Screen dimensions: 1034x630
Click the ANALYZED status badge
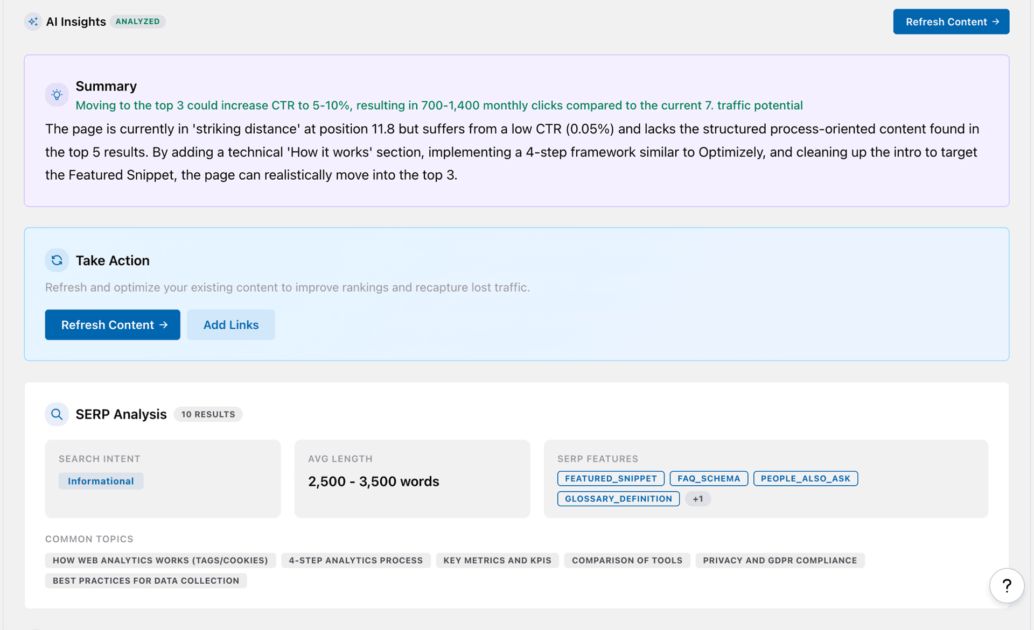tap(138, 22)
